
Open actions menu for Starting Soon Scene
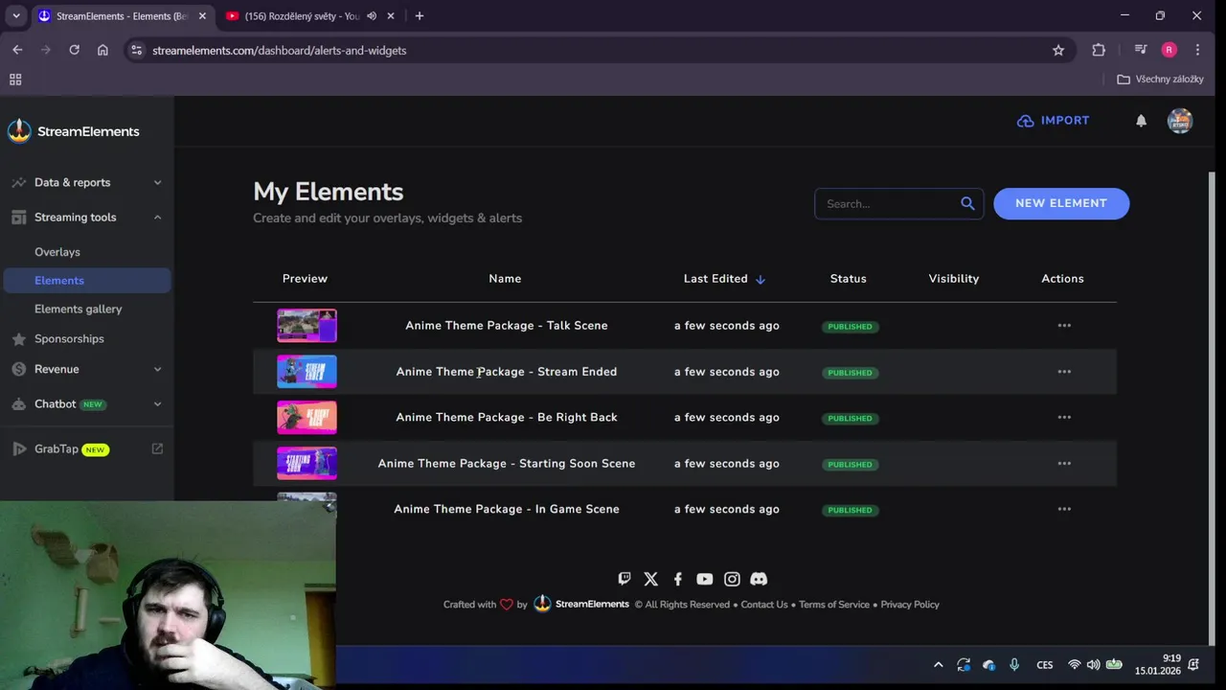[1064, 464]
